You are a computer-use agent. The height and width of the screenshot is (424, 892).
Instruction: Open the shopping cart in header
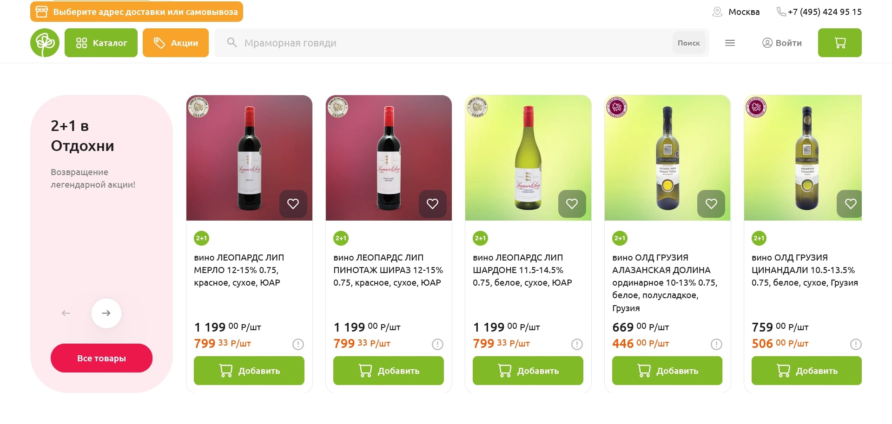tap(839, 43)
